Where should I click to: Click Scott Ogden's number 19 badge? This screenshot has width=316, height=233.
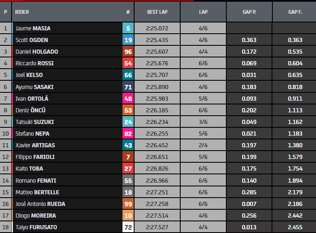128,40
